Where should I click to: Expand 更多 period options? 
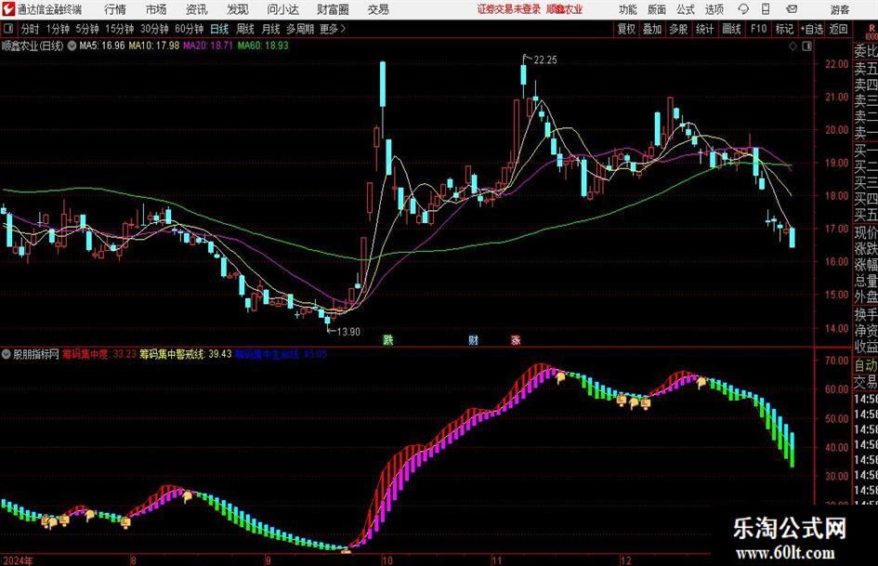(334, 29)
